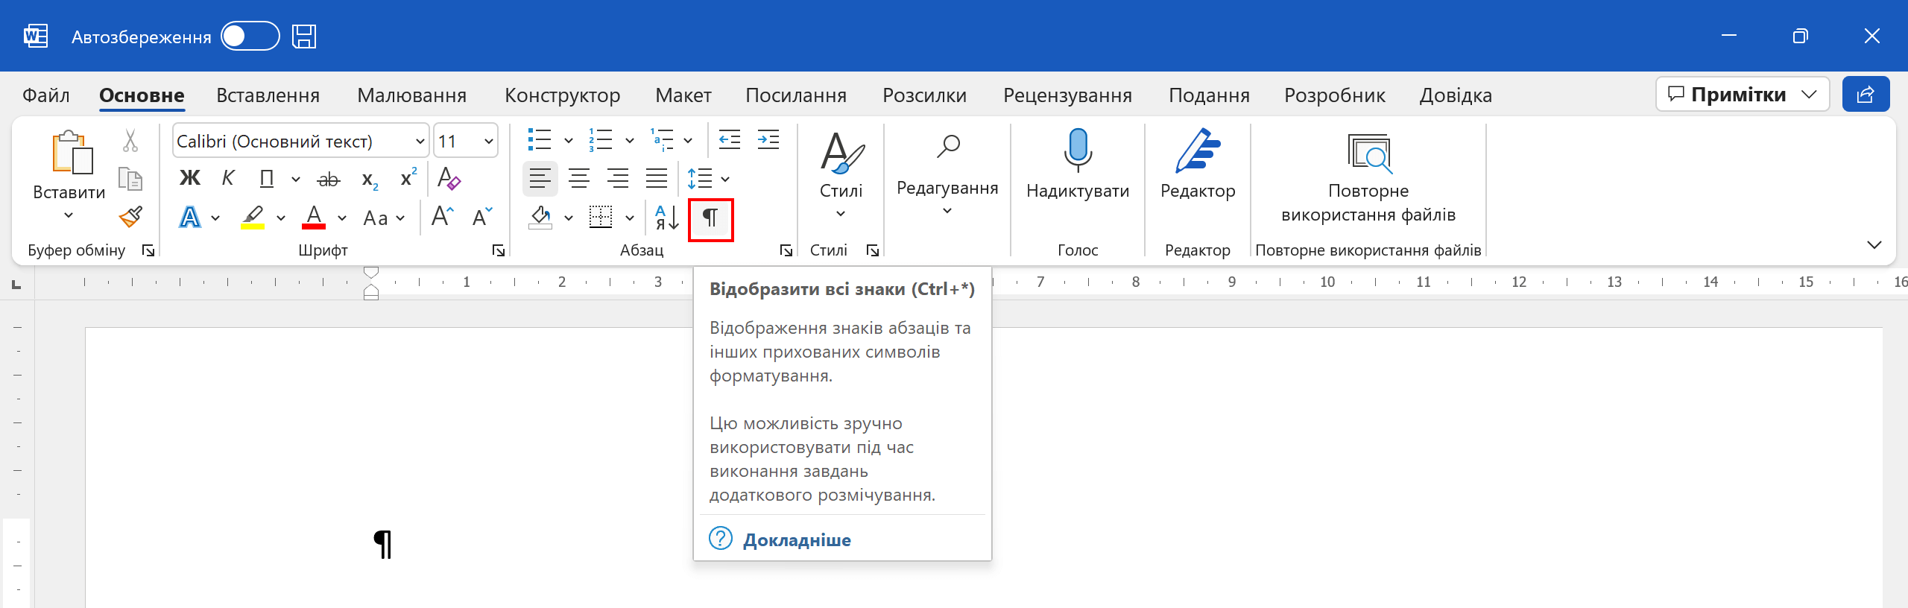Click the Numbering list icon

pyautogui.click(x=601, y=139)
